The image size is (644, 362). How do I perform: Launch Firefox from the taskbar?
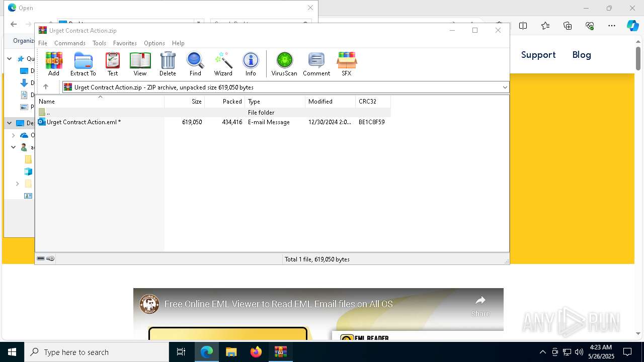pyautogui.click(x=256, y=352)
